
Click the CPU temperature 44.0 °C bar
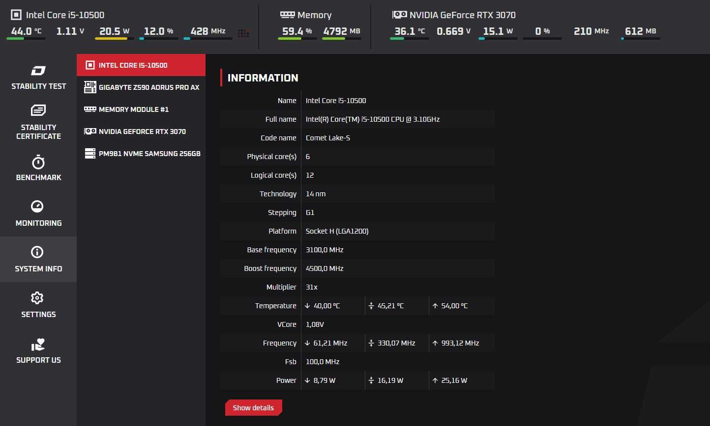pyautogui.click(x=26, y=38)
